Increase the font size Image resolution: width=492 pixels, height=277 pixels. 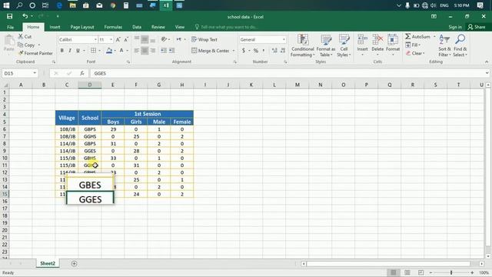point(118,39)
